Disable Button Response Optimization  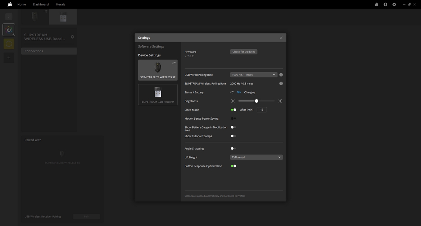[233, 166]
